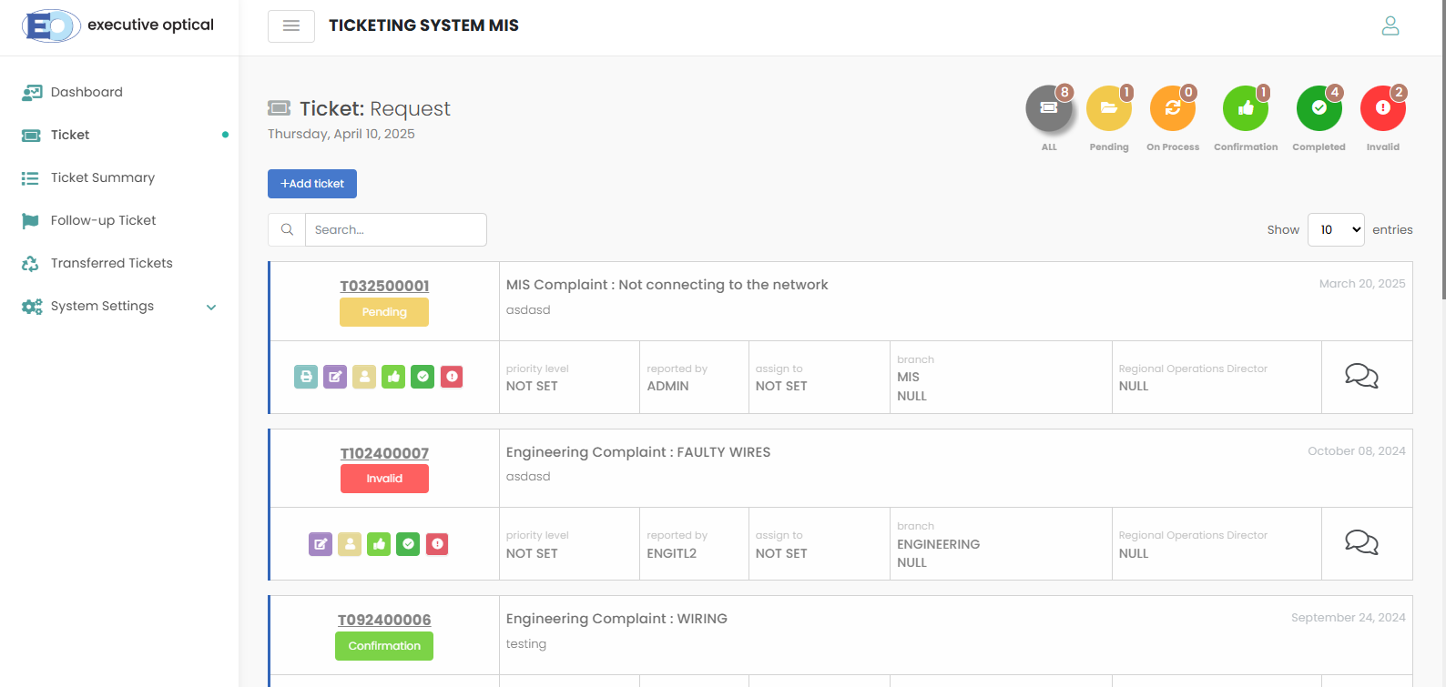Open user profile icon in header
1446x687 pixels.
[x=1390, y=25]
